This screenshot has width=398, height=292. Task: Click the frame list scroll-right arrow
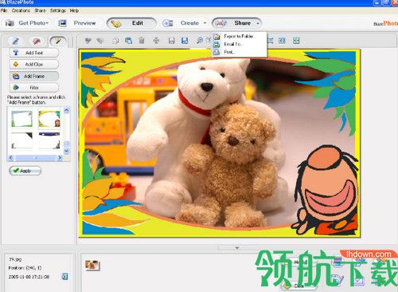point(60,158)
